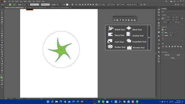Image resolution: width=185 pixels, height=104 pixels.
Task: Click Width Tool icon in overlay panel
Action: [110, 29]
